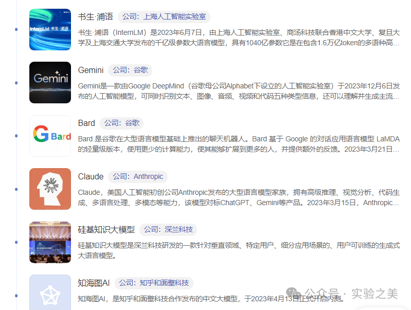Click the Bard title link
411x310 pixels.
(86, 123)
